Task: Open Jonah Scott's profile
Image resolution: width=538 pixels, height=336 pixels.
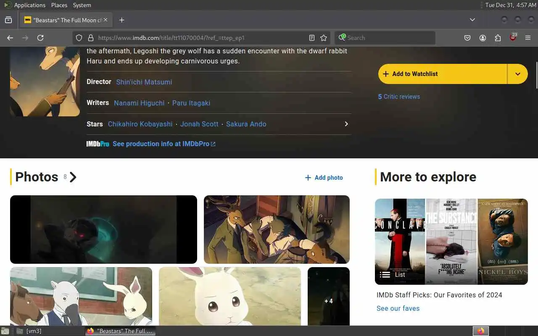Action: click(x=199, y=124)
